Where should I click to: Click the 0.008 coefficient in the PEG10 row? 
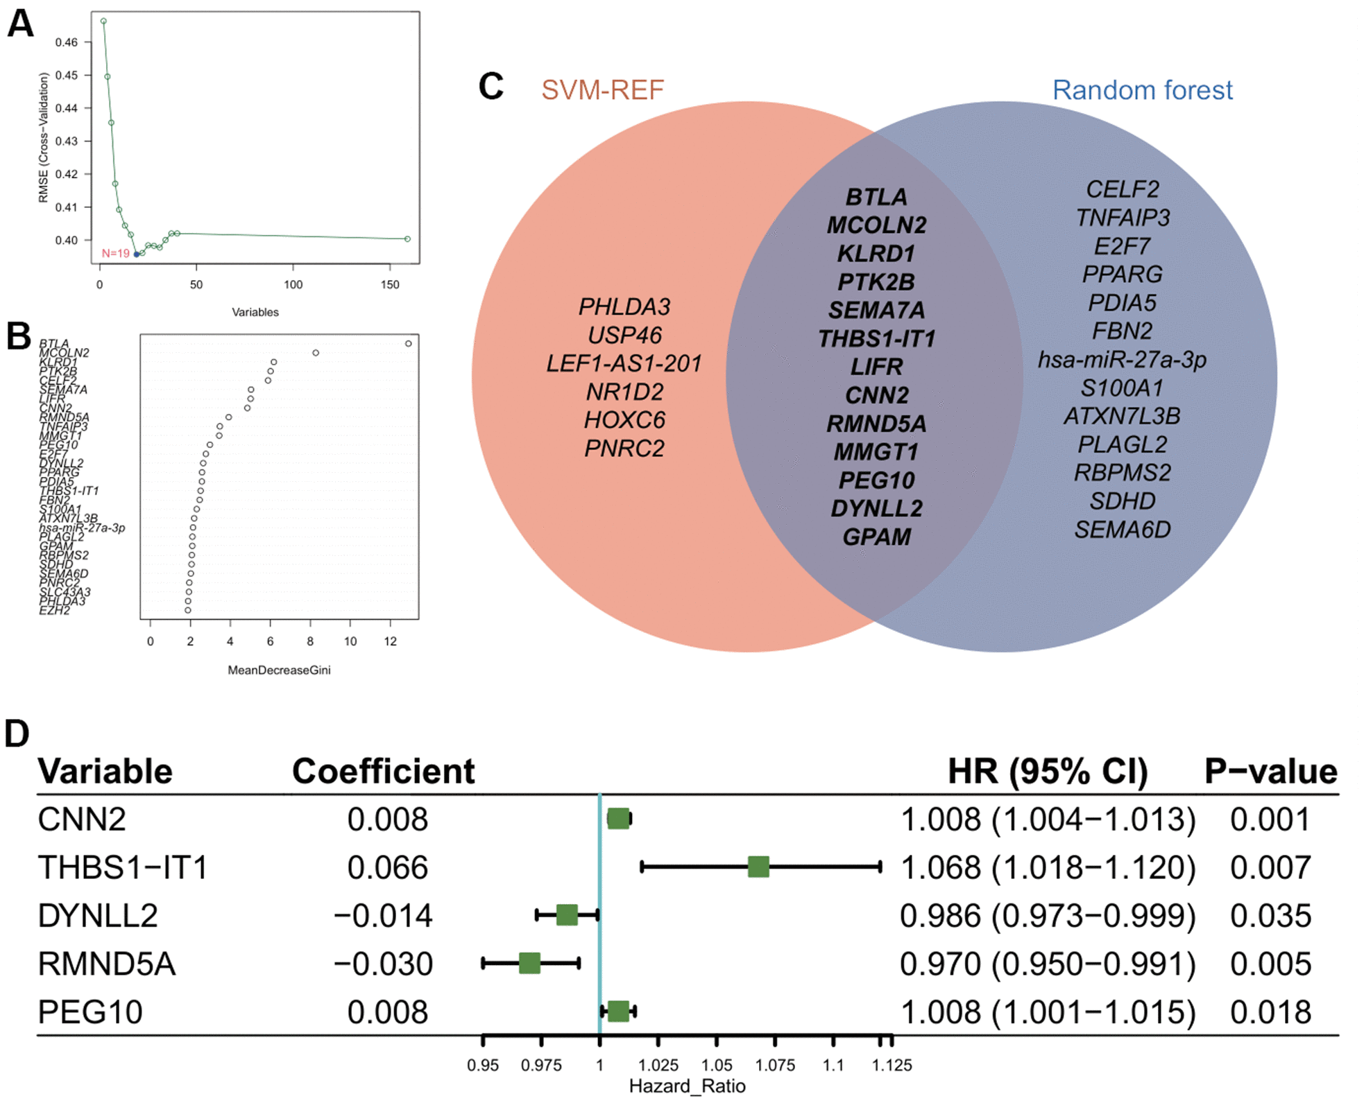(x=388, y=1012)
